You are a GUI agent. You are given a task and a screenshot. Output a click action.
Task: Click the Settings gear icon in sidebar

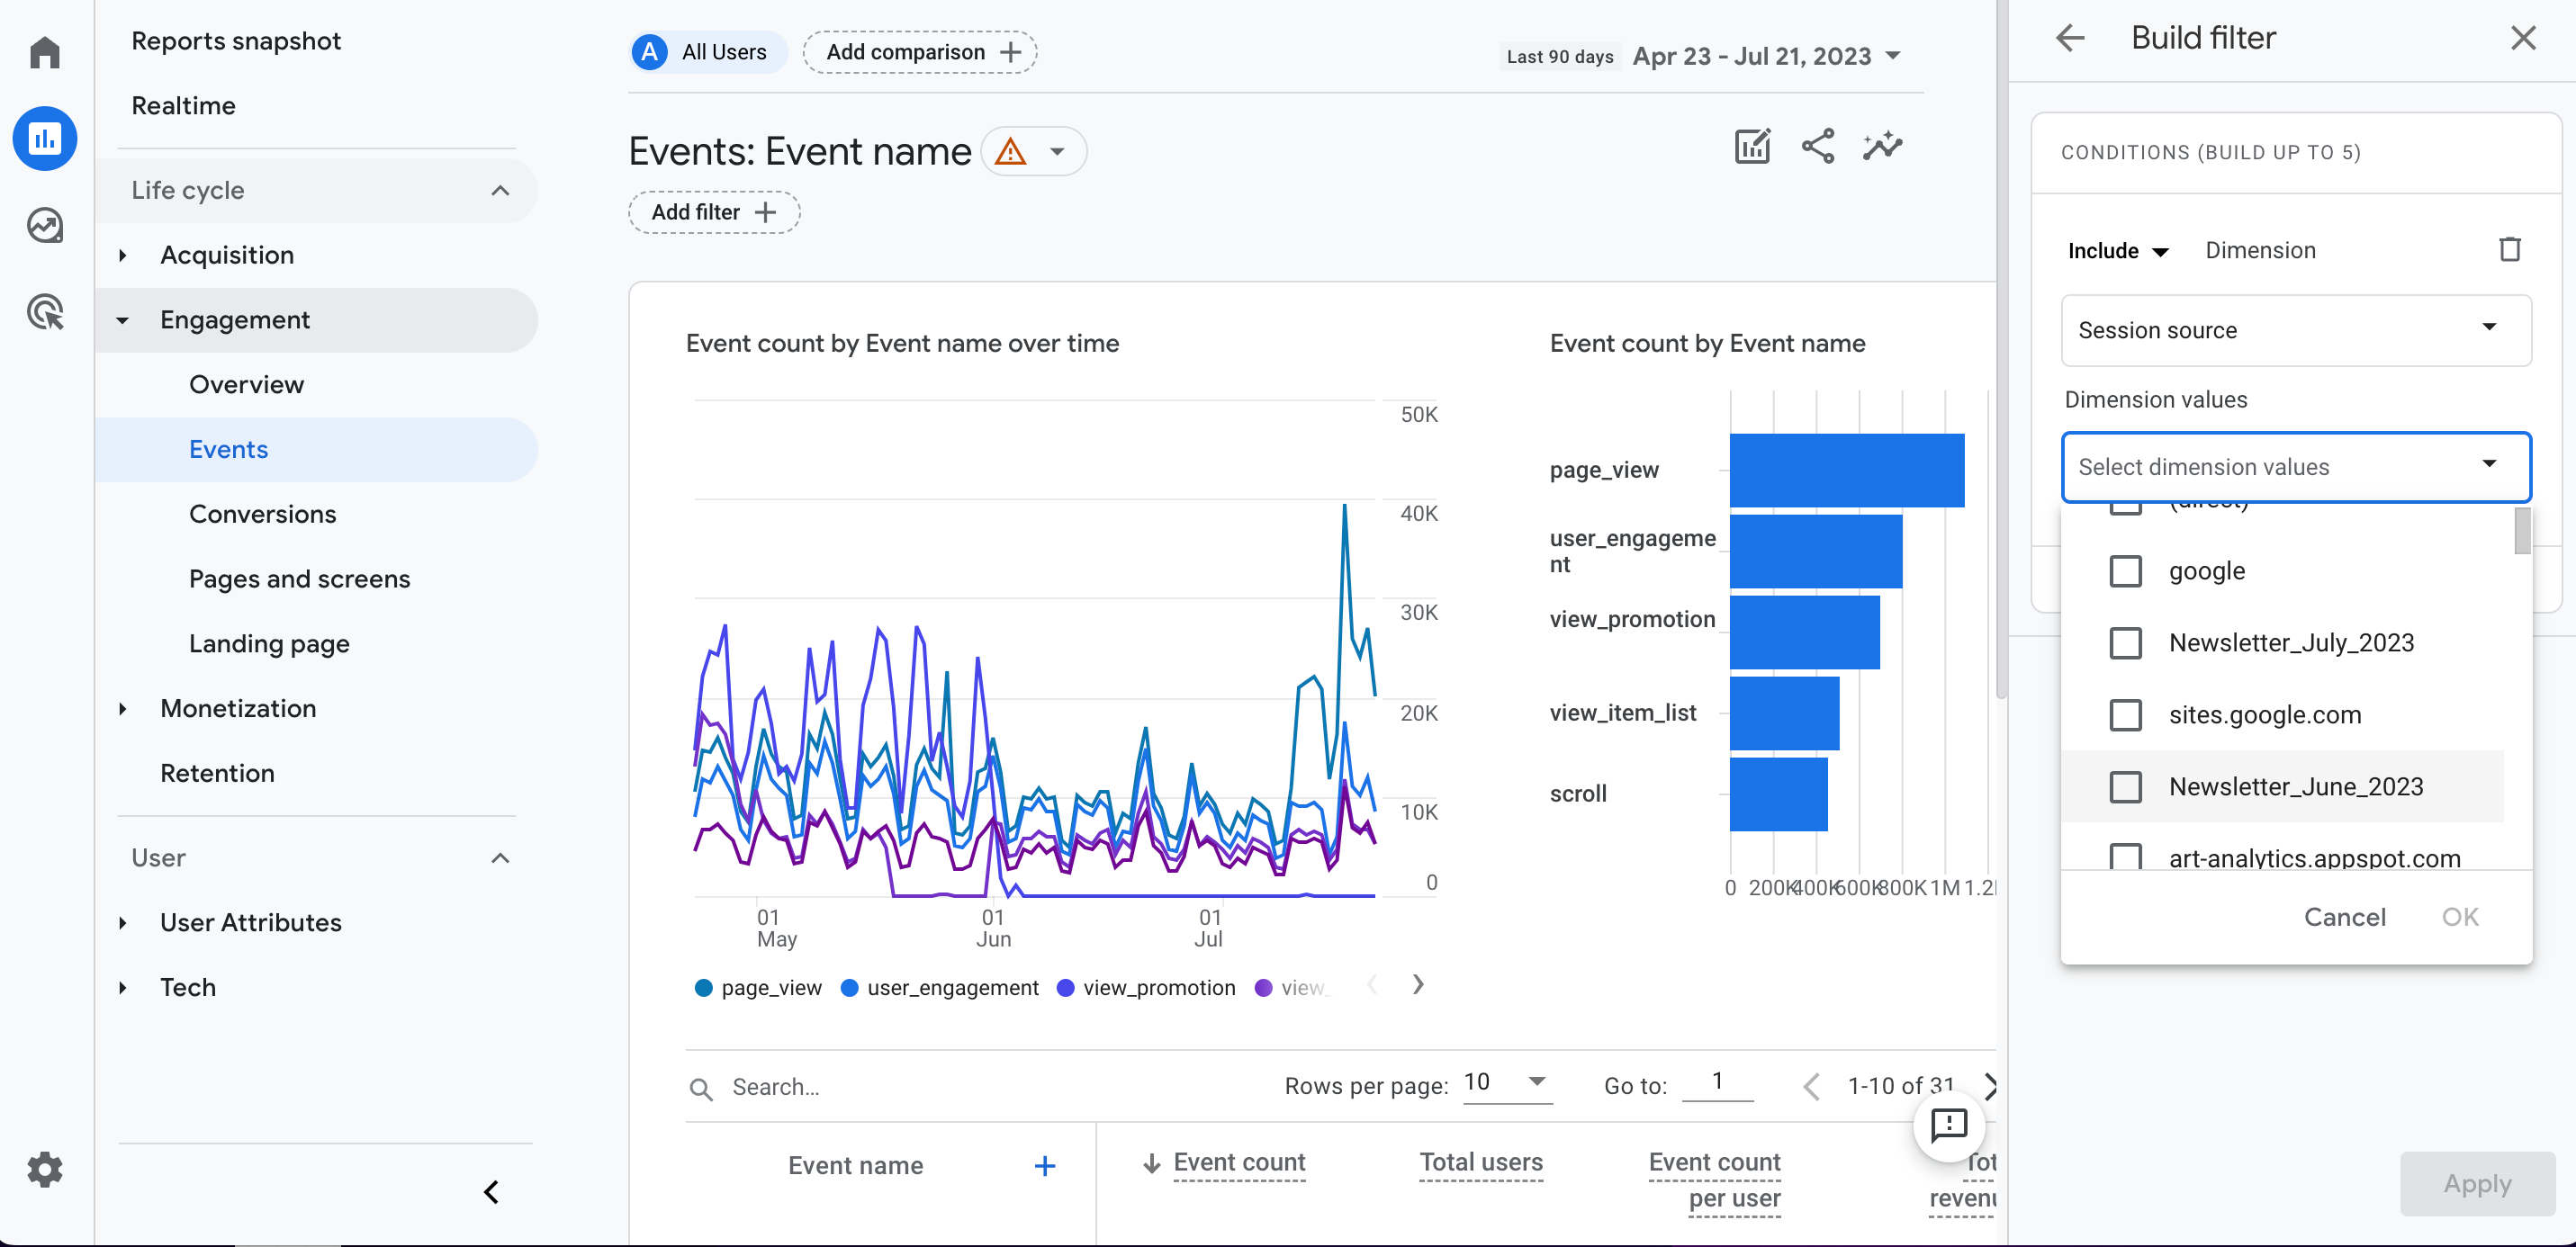[44, 1168]
